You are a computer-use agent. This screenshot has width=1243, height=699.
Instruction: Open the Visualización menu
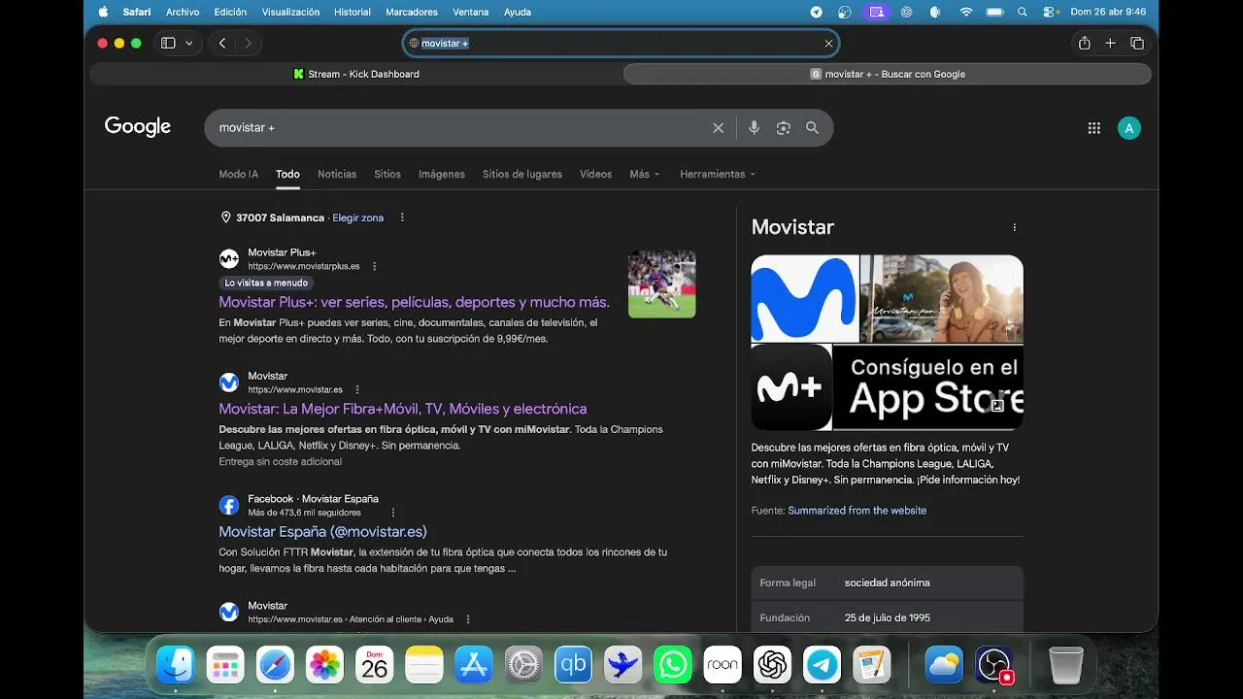[290, 12]
